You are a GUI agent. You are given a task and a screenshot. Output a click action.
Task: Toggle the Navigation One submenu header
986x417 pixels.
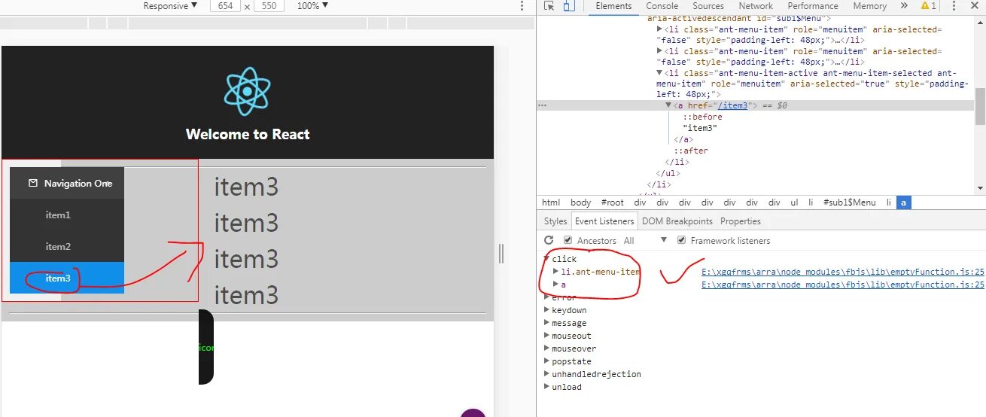pyautogui.click(x=67, y=183)
